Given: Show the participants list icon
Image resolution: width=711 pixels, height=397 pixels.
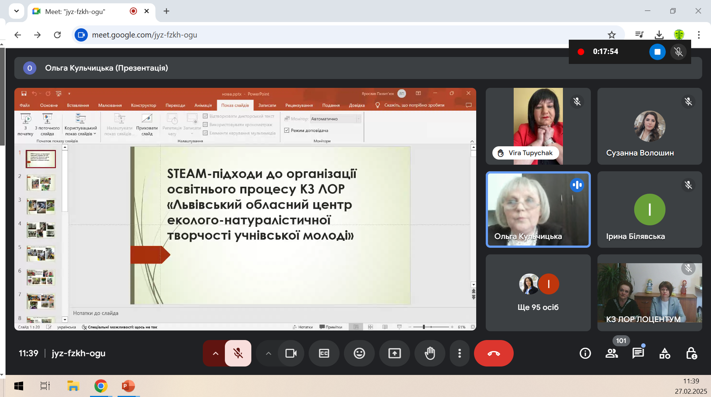Looking at the screenshot, I should pyautogui.click(x=611, y=353).
